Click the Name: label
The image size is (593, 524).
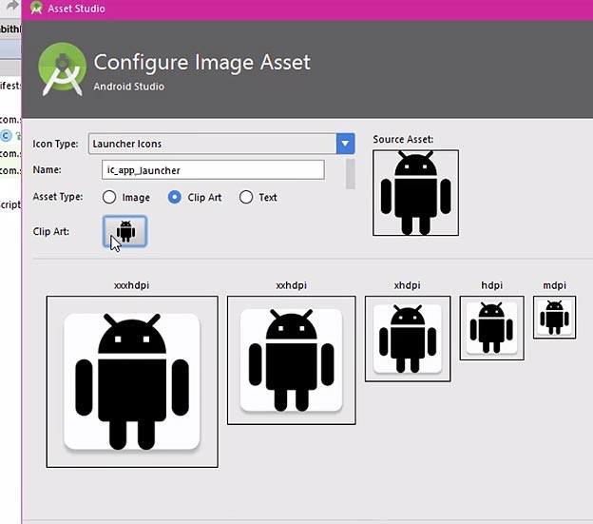click(47, 170)
